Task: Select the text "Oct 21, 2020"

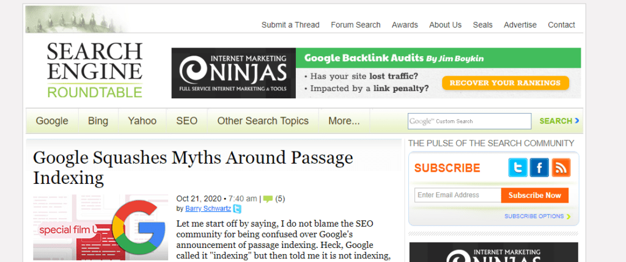Action: point(199,199)
